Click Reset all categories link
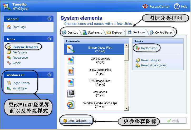This screenshot has height=130, width=191. pyautogui.click(x=153, y=65)
